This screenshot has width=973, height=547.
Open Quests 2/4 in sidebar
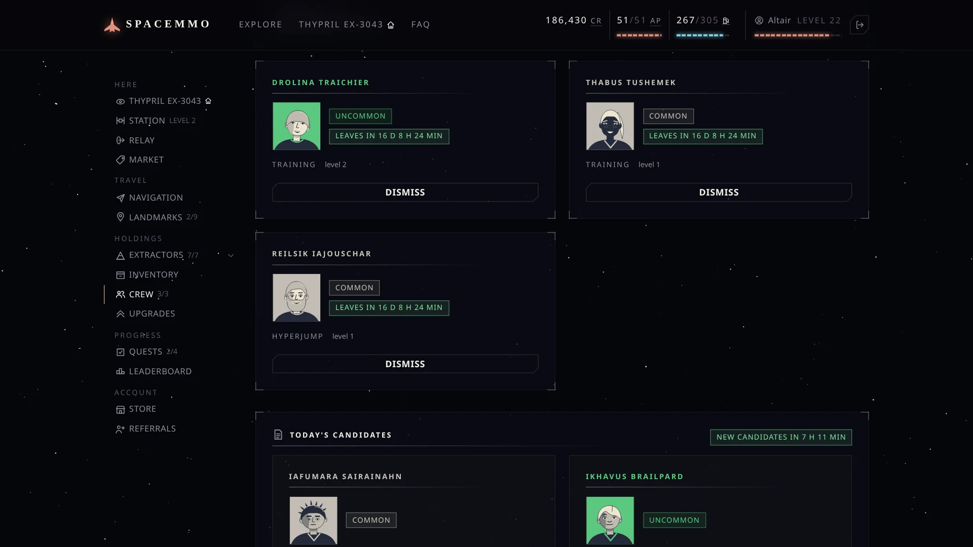pyautogui.click(x=146, y=351)
